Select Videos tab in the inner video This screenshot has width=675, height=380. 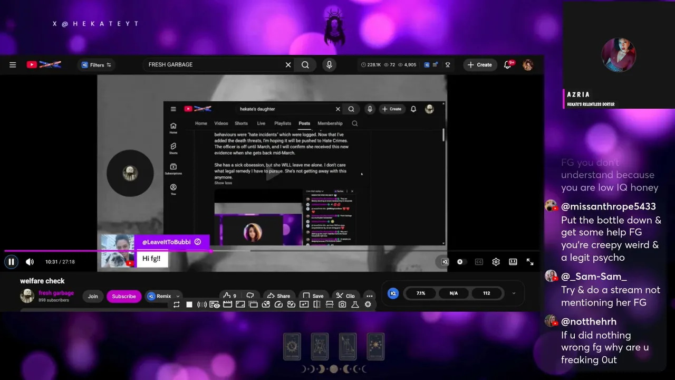(221, 123)
